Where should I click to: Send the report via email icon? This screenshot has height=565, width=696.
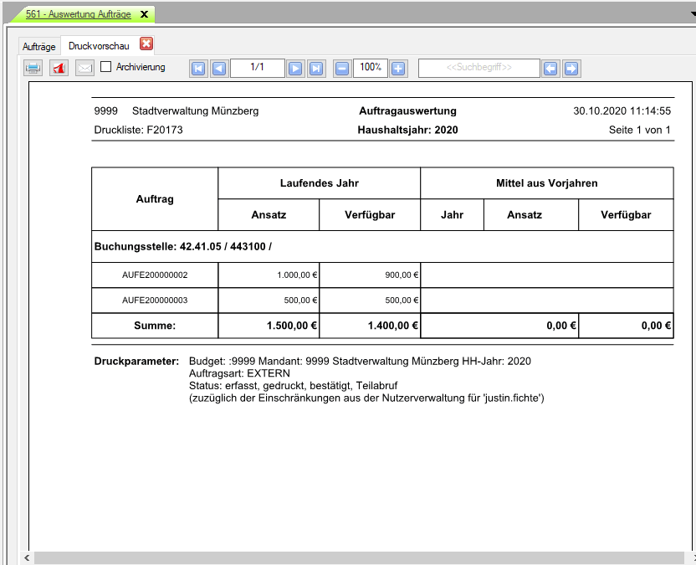[x=84, y=68]
